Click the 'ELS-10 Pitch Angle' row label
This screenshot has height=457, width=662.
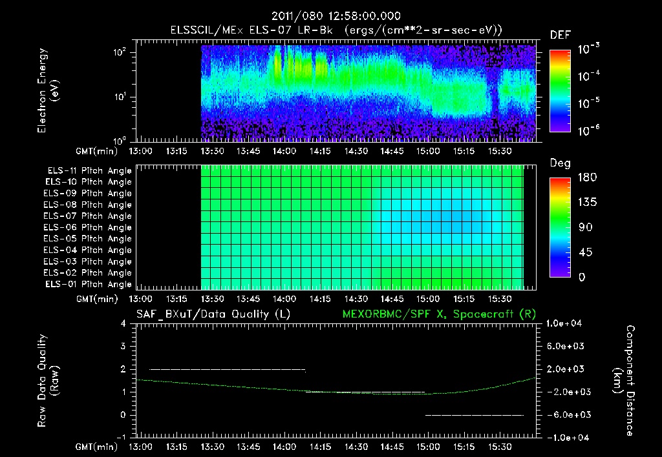click(89, 182)
